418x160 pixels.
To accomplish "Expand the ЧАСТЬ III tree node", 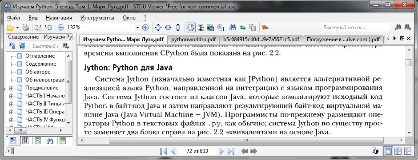I will coord(11,112).
